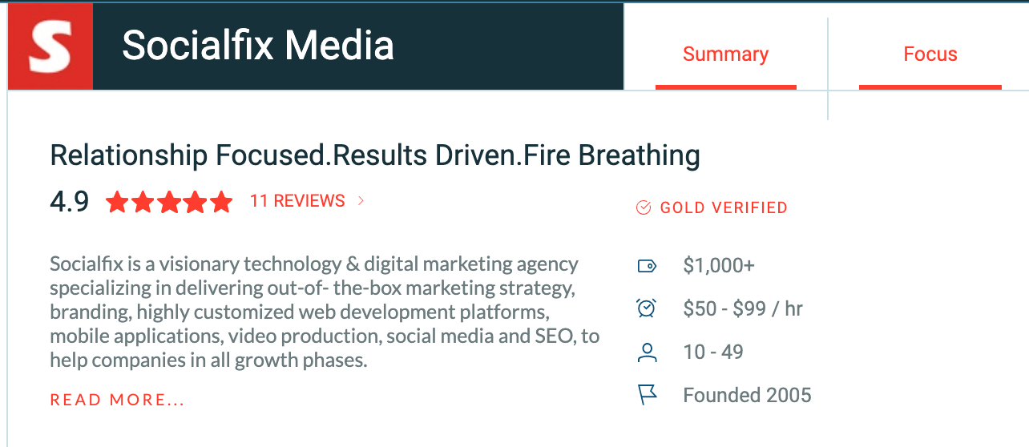Click the clock icon beside hourly rate
The height and width of the screenshot is (447, 1029).
(647, 308)
